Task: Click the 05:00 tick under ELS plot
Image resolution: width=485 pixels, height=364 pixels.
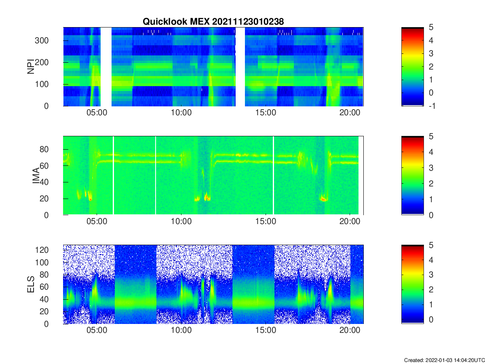Action: pos(97,331)
